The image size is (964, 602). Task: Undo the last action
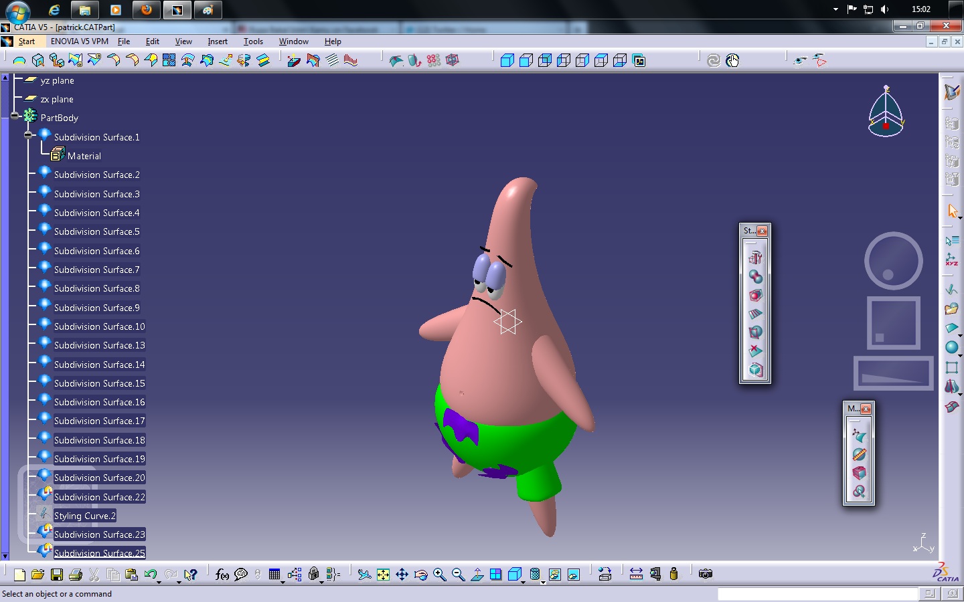click(x=150, y=575)
